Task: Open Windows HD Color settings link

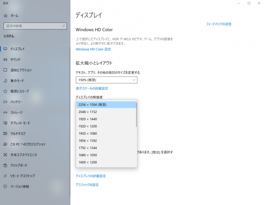Action: coord(93,49)
